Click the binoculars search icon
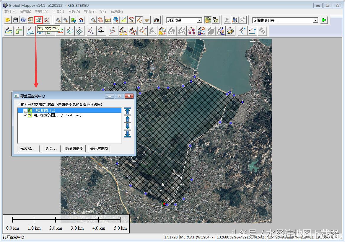The height and width of the screenshot is (242, 345). tap(157, 20)
